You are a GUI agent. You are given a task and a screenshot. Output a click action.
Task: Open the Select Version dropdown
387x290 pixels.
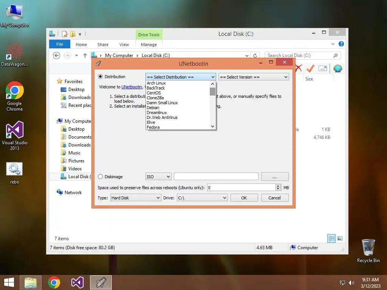(x=254, y=77)
